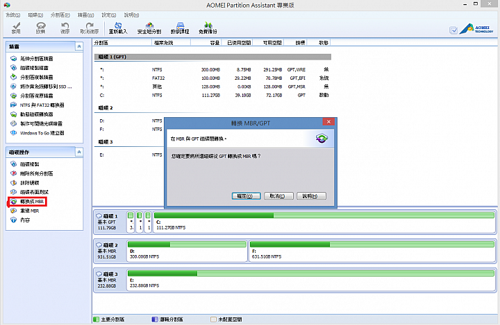Click the 復原 (Undo) arrow icon
500x325 pixels.
(65, 28)
